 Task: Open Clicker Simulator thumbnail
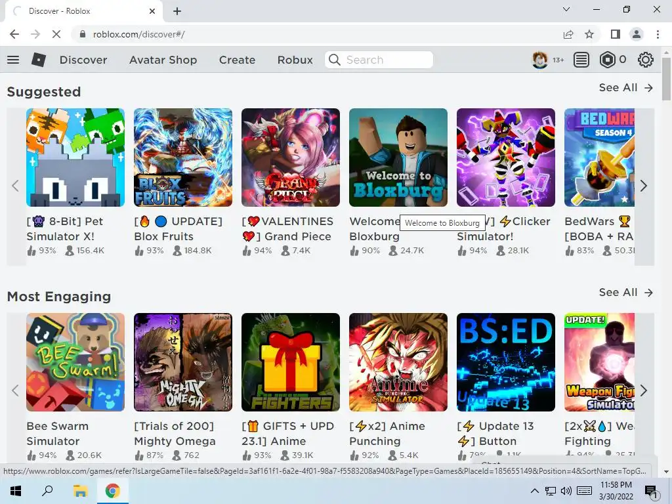pyautogui.click(x=506, y=157)
